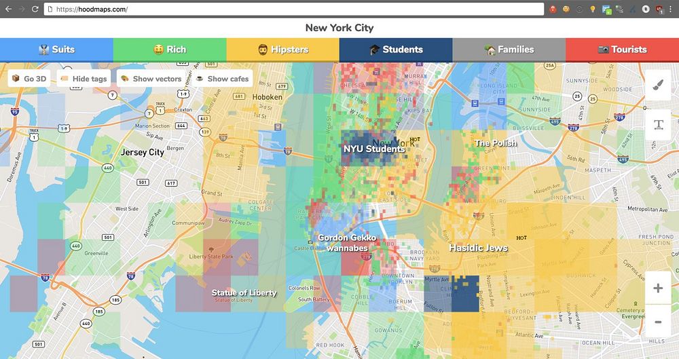Go back in browser history
Viewport: 679px width, 359px height.
pos(8,9)
